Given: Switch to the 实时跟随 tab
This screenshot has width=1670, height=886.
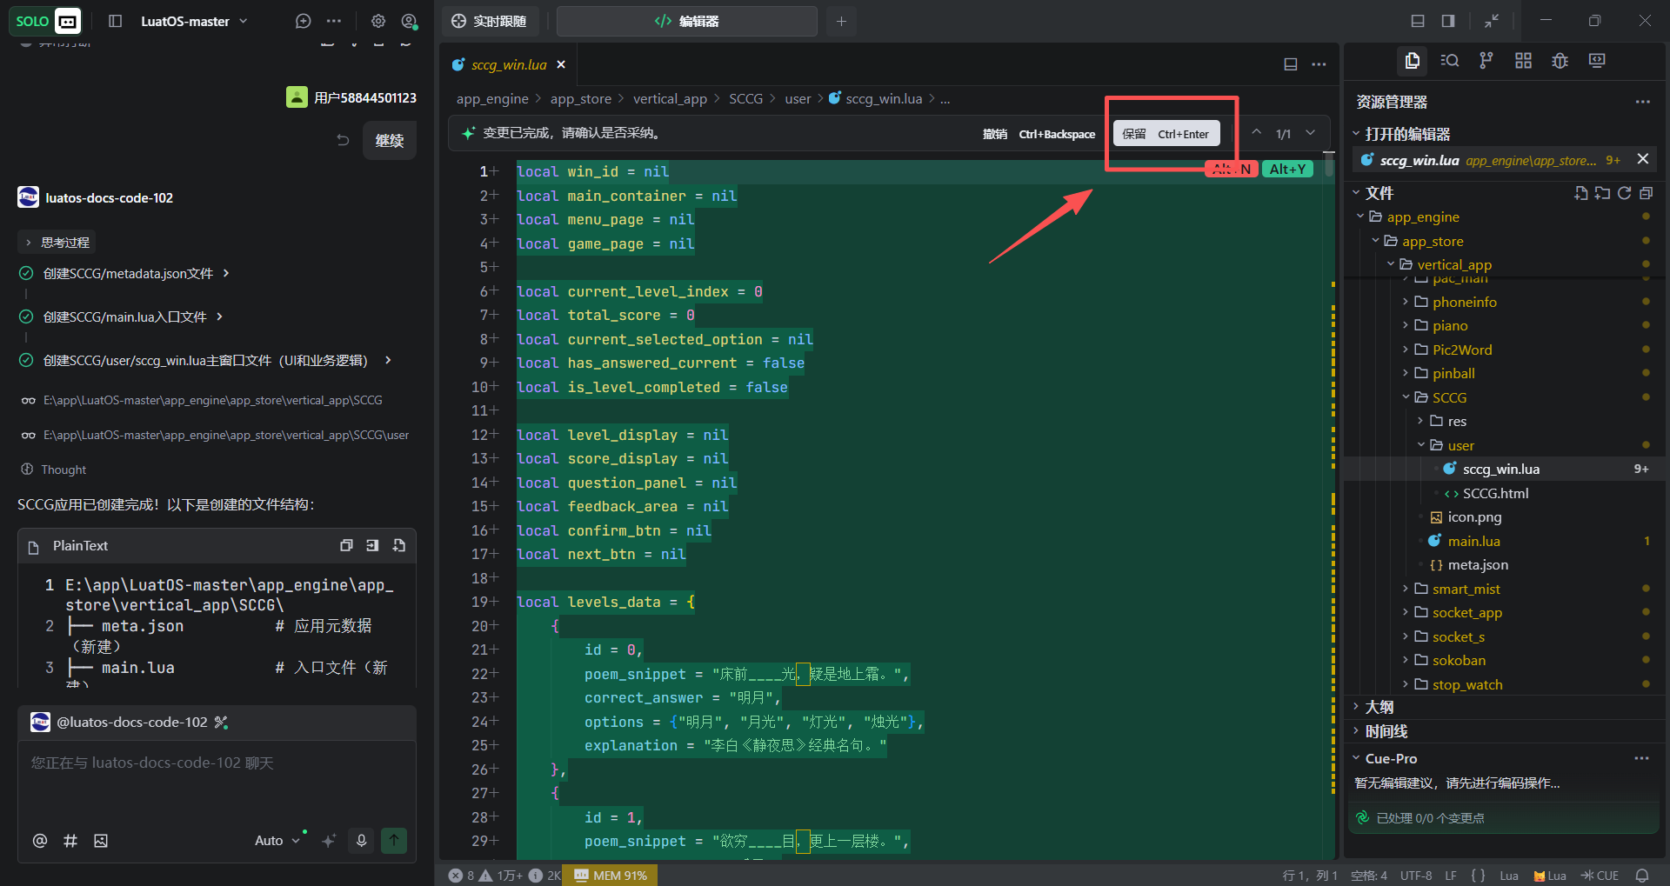Looking at the screenshot, I should (x=490, y=21).
